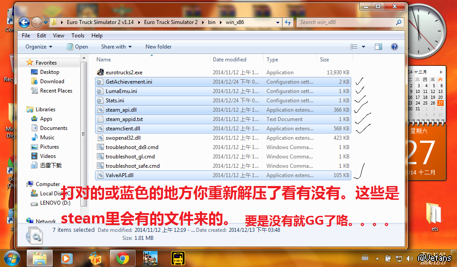Click 'Euro Truck Simulator 2 v1.14' breadcrumb
Viewport: 457px width, 267px height.
[100, 22]
